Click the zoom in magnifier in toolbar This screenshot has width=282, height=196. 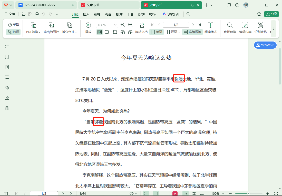point(130,25)
